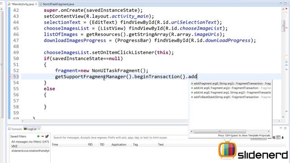Screen dimensions: 290x163
Task: Click the editor horizontal scroll-left arrow
Action: [x=23, y=121]
